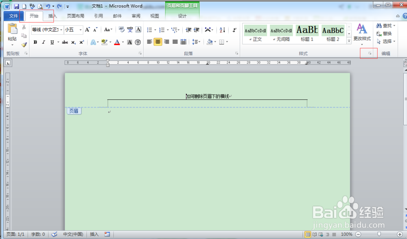Click the text highlight color button
This screenshot has width=407, height=239.
point(104,42)
